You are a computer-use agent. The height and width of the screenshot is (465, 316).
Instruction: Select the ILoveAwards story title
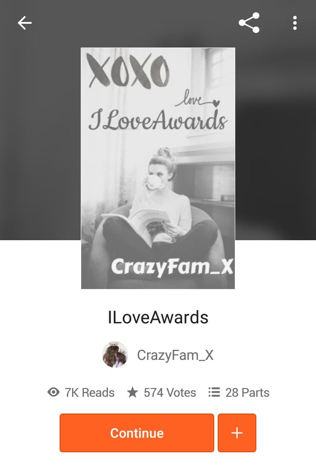click(x=158, y=317)
